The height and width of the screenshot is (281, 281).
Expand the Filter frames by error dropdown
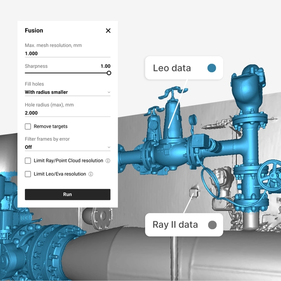[68, 147]
